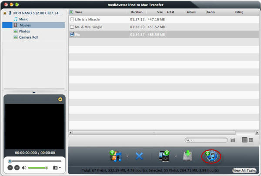Sort by the Rating column header
This screenshot has width=261, height=176.
pos(239,12)
